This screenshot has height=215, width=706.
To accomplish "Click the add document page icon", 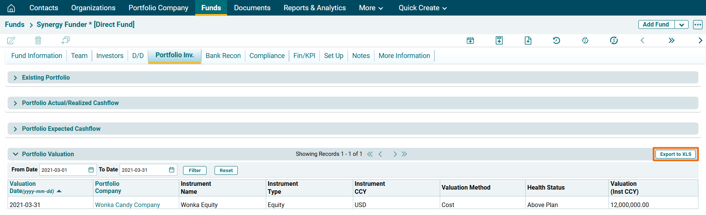I will [528, 41].
